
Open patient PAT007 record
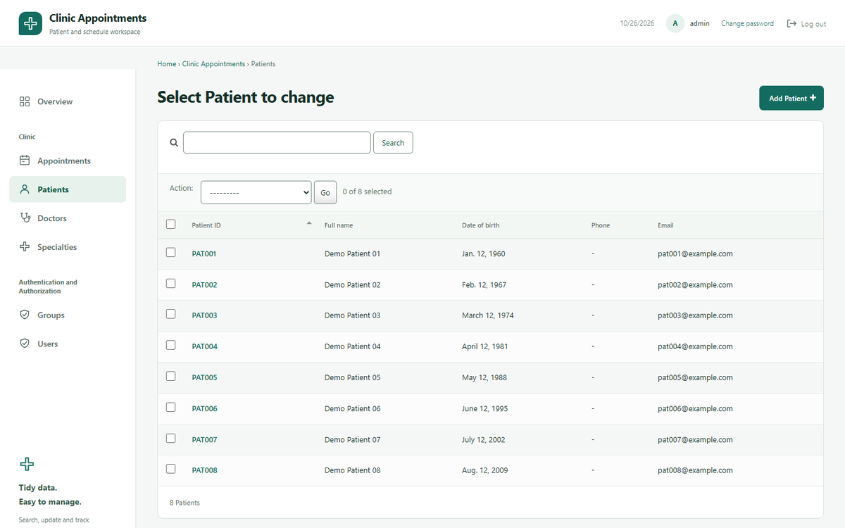pyautogui.click(x=204, y=439)
